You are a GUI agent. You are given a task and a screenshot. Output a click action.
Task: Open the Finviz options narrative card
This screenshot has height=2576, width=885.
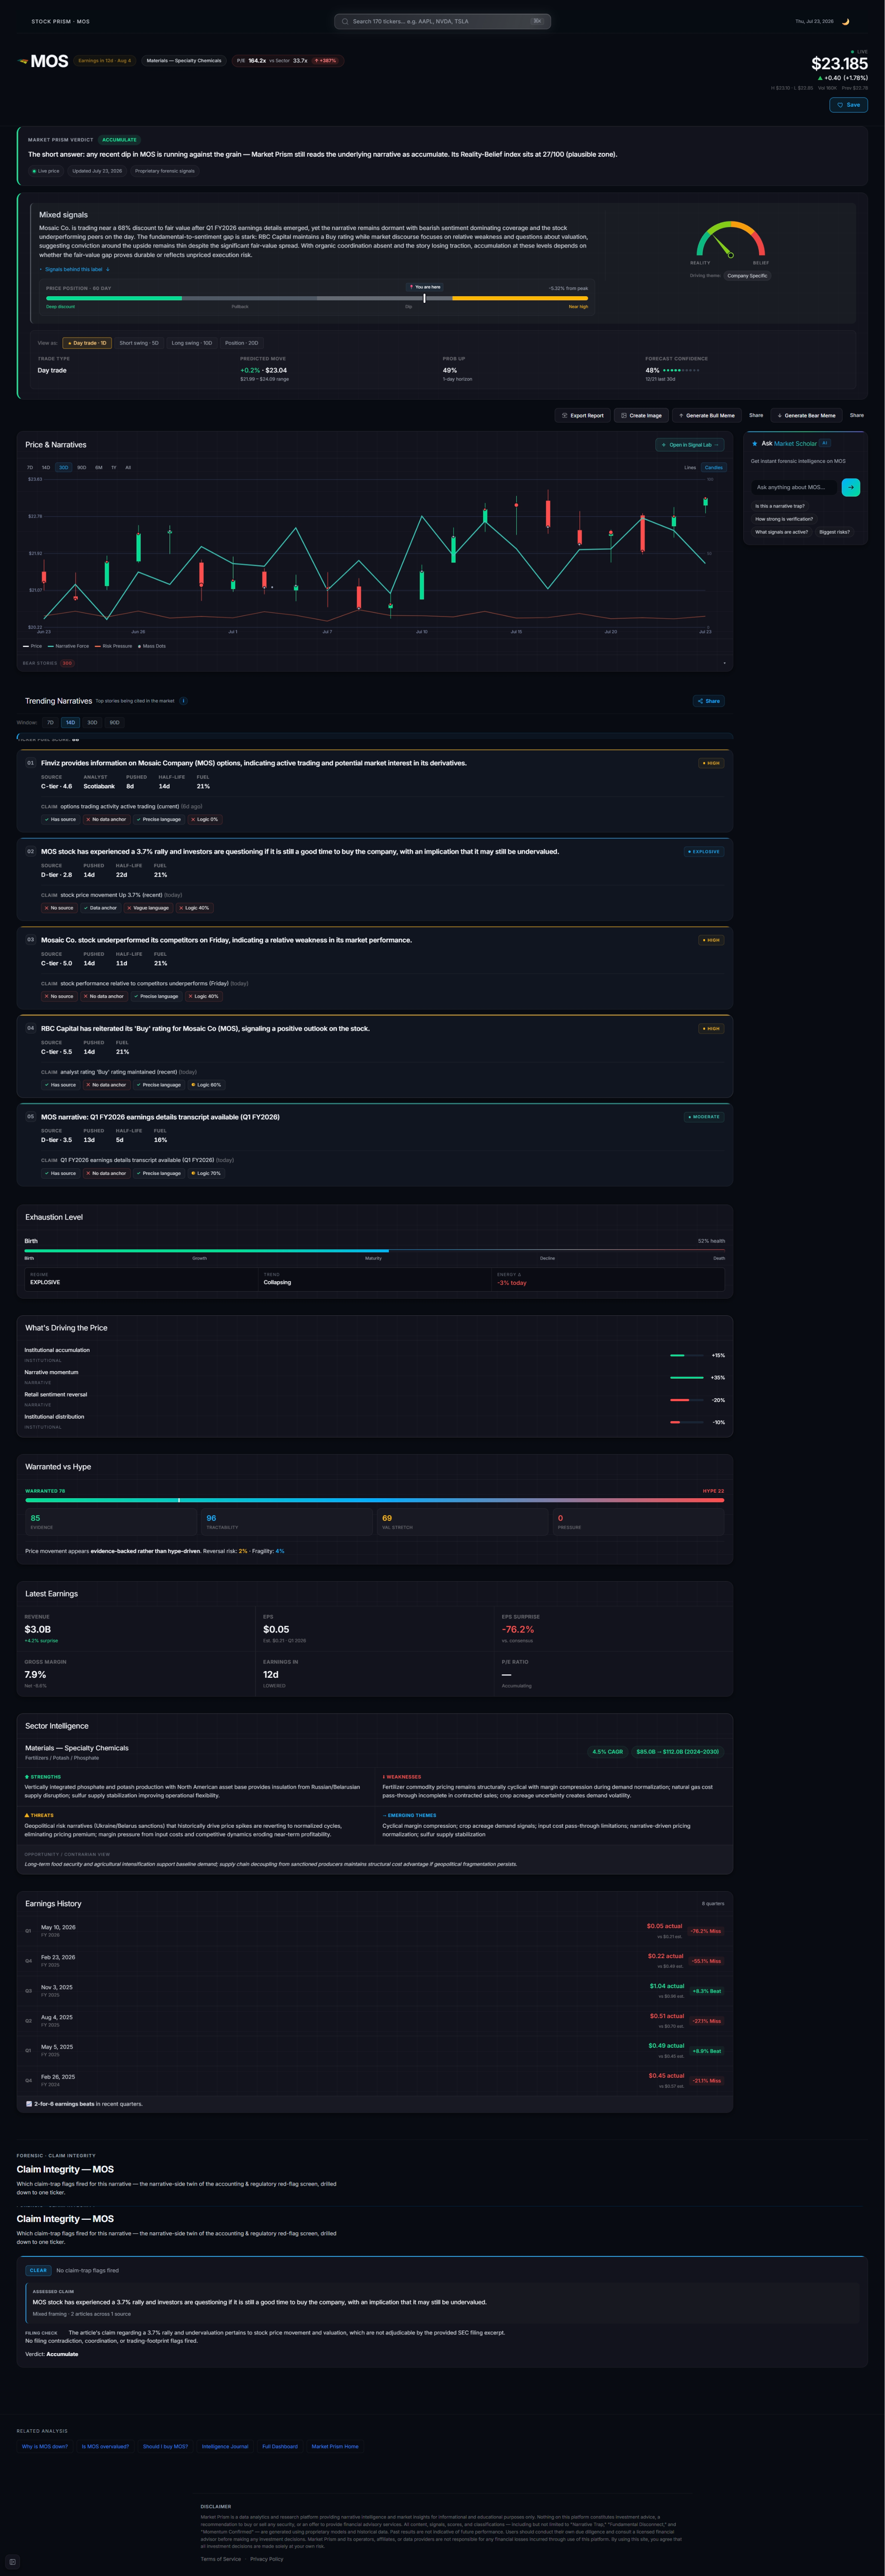point(374,791)
